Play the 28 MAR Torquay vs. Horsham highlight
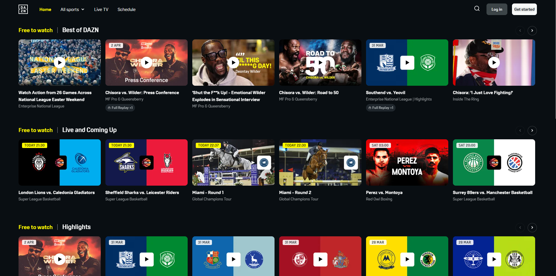The height and width of the screenshot is (276, 556). pos(407,259)
